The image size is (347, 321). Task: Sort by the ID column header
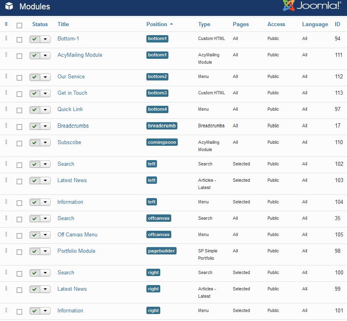pyautogui.click(x=337, y=25)
